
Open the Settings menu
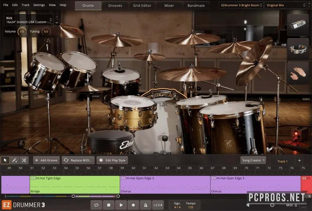coord(39,5)
